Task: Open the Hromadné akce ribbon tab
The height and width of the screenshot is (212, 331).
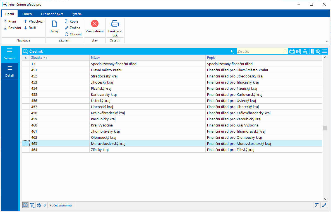Action: (52, 14)
